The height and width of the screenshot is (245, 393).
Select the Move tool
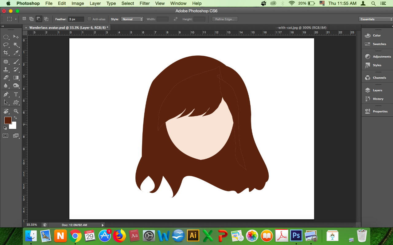(16, 37)
